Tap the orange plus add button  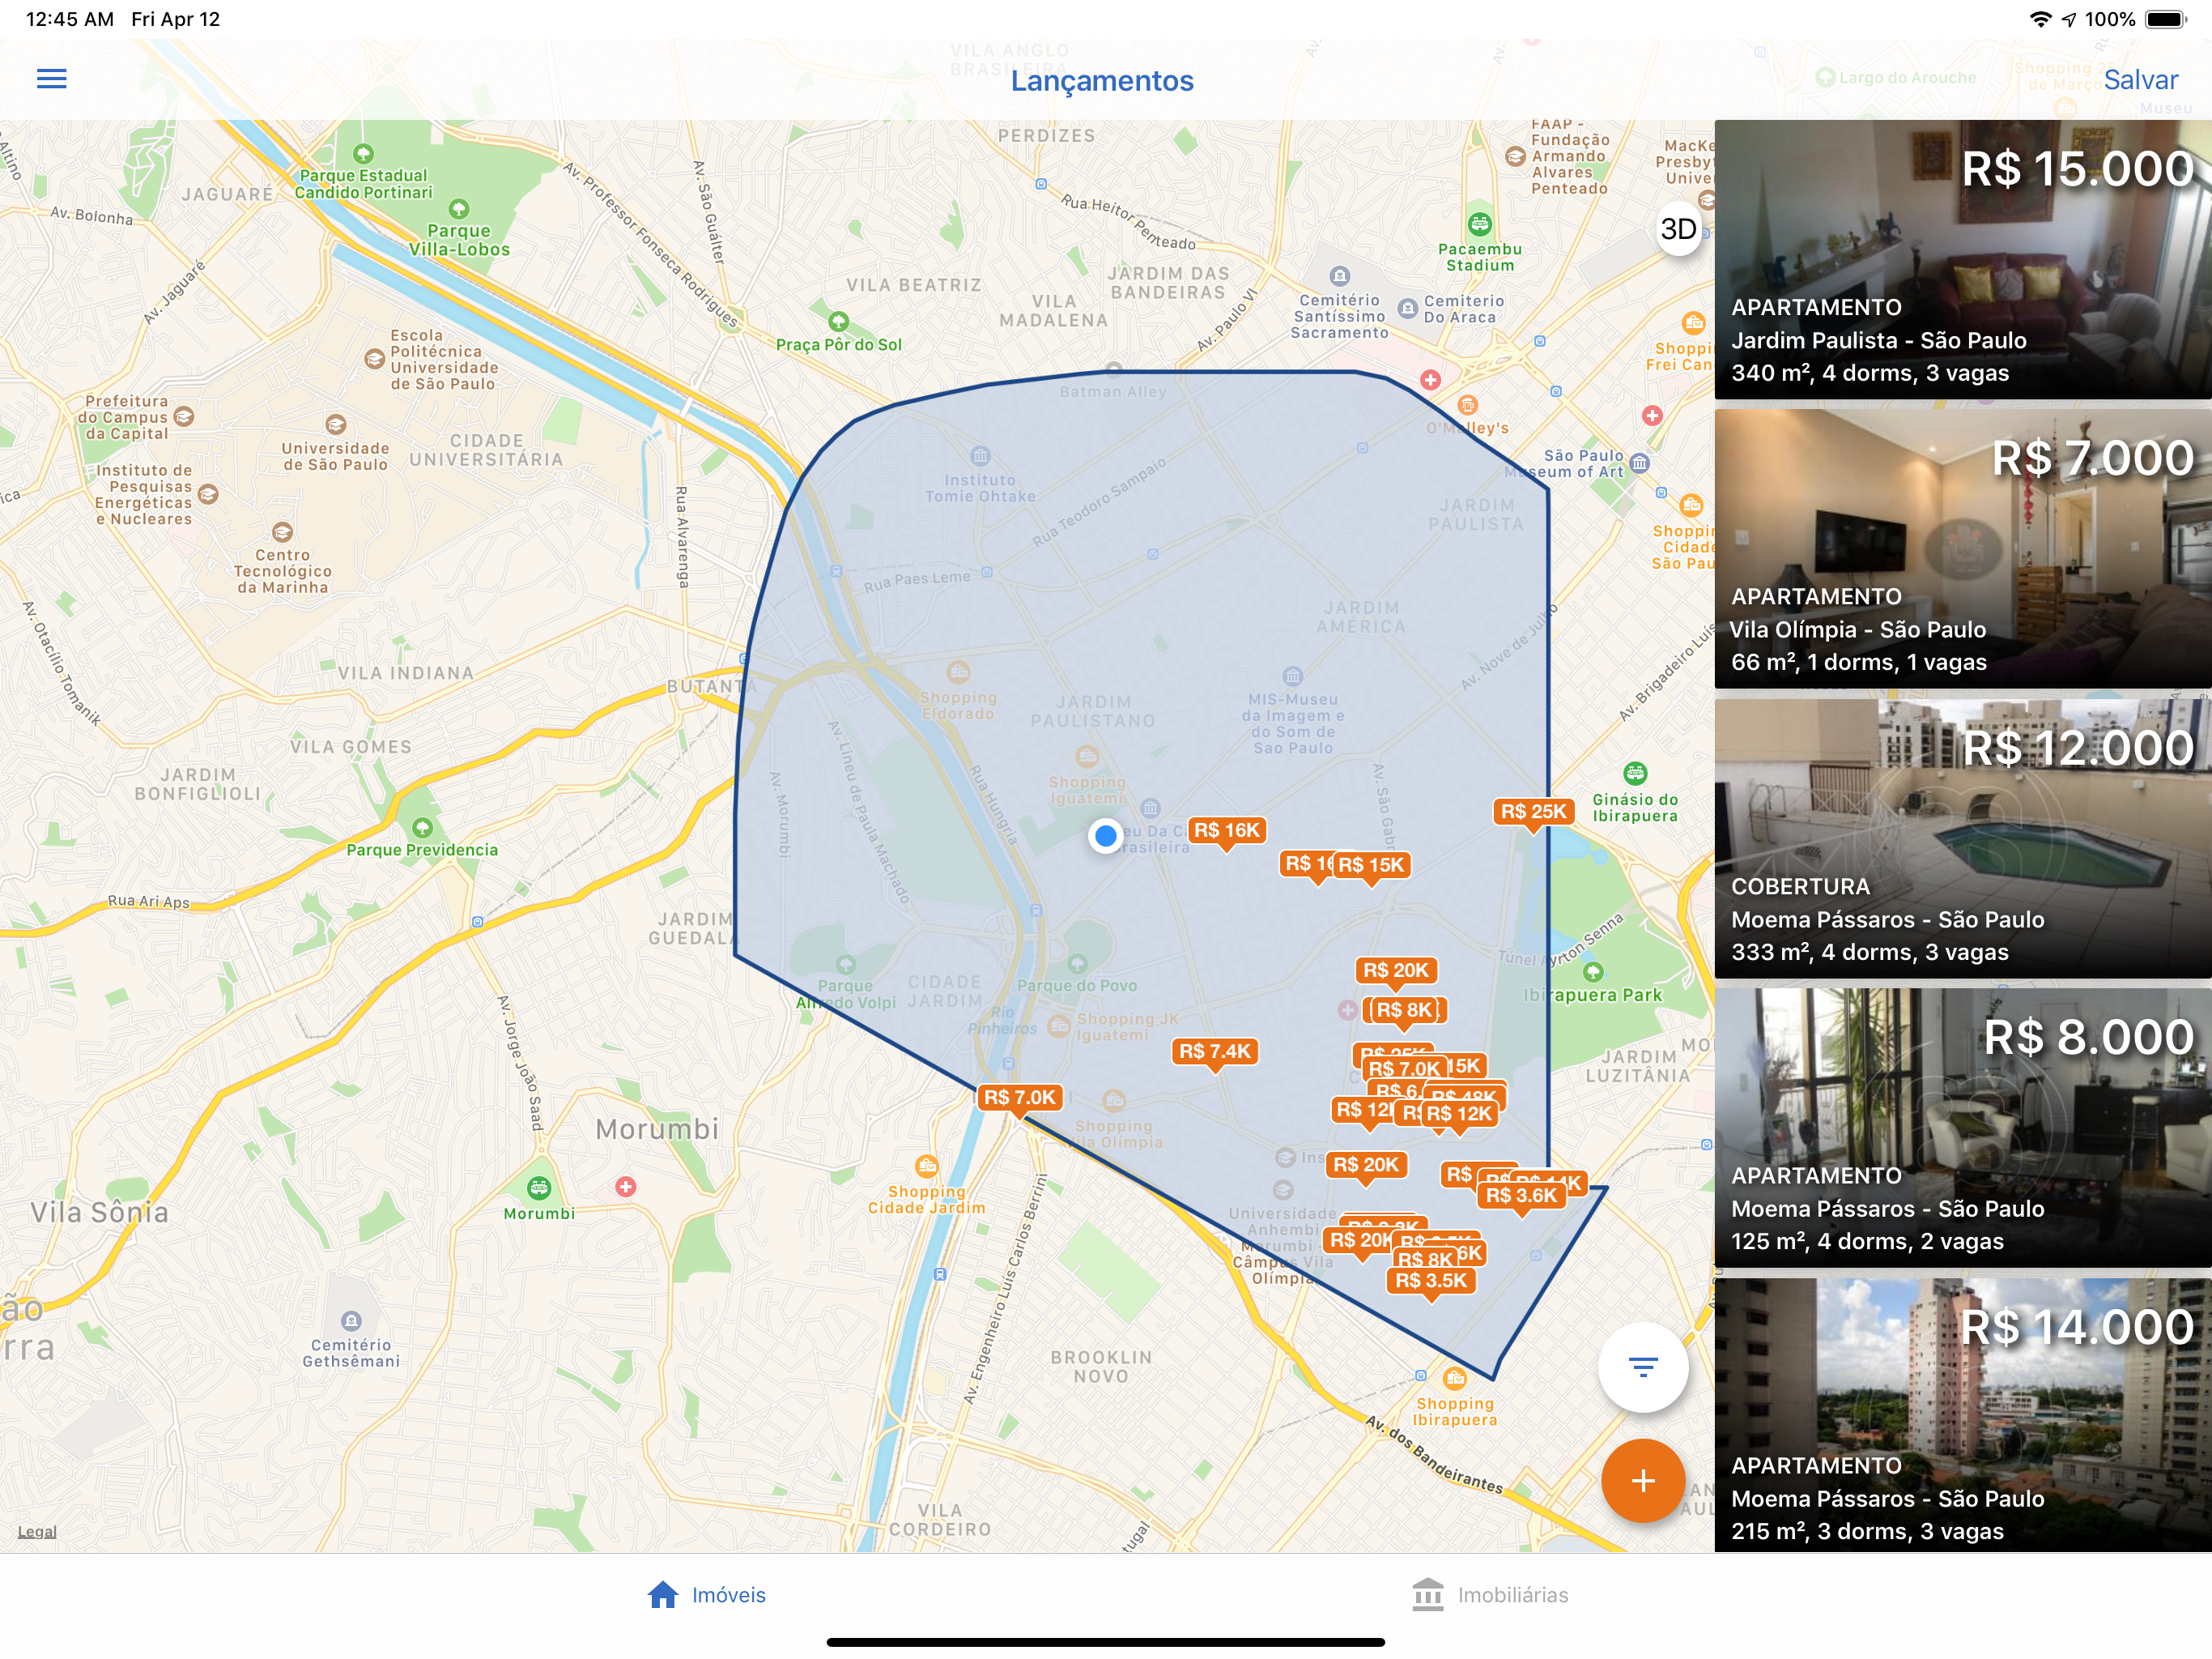point(1643,1481)
